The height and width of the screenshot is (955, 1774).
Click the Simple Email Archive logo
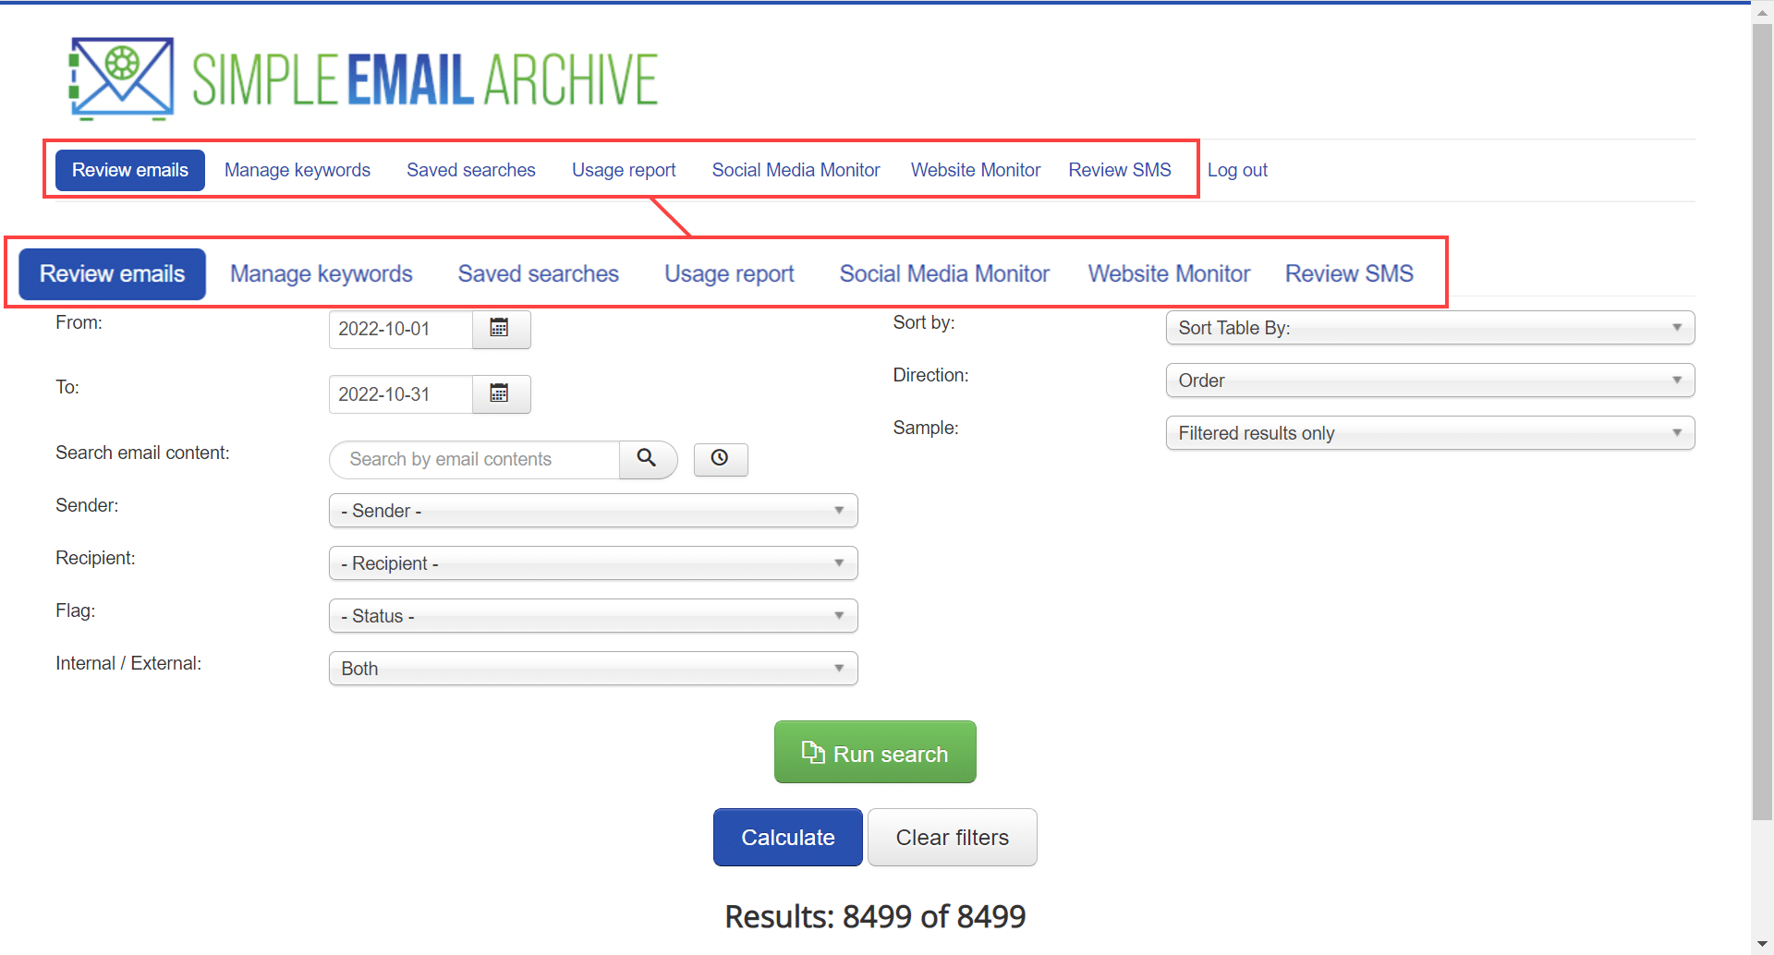point(363,79)
